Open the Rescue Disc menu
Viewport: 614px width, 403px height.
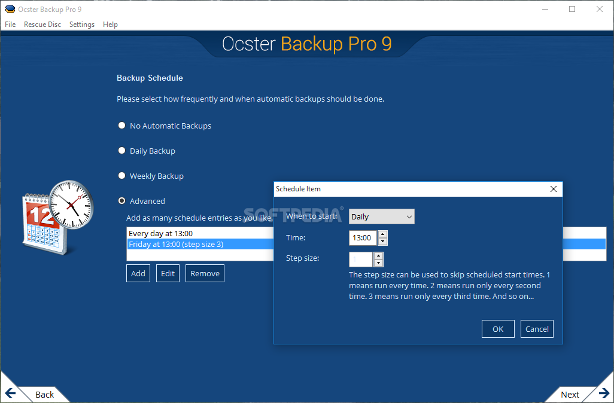(x=42, y=25)
